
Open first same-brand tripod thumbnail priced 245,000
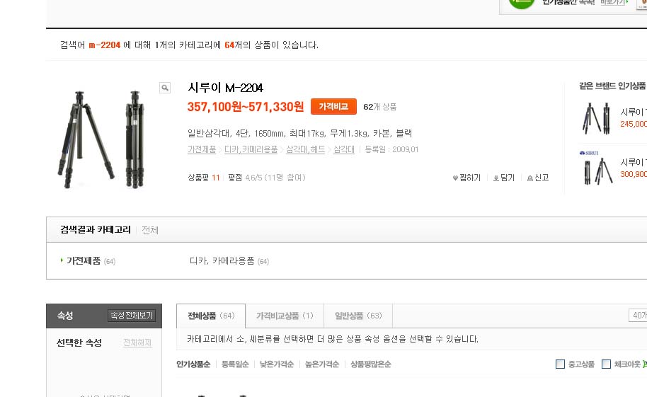[597, 118]
